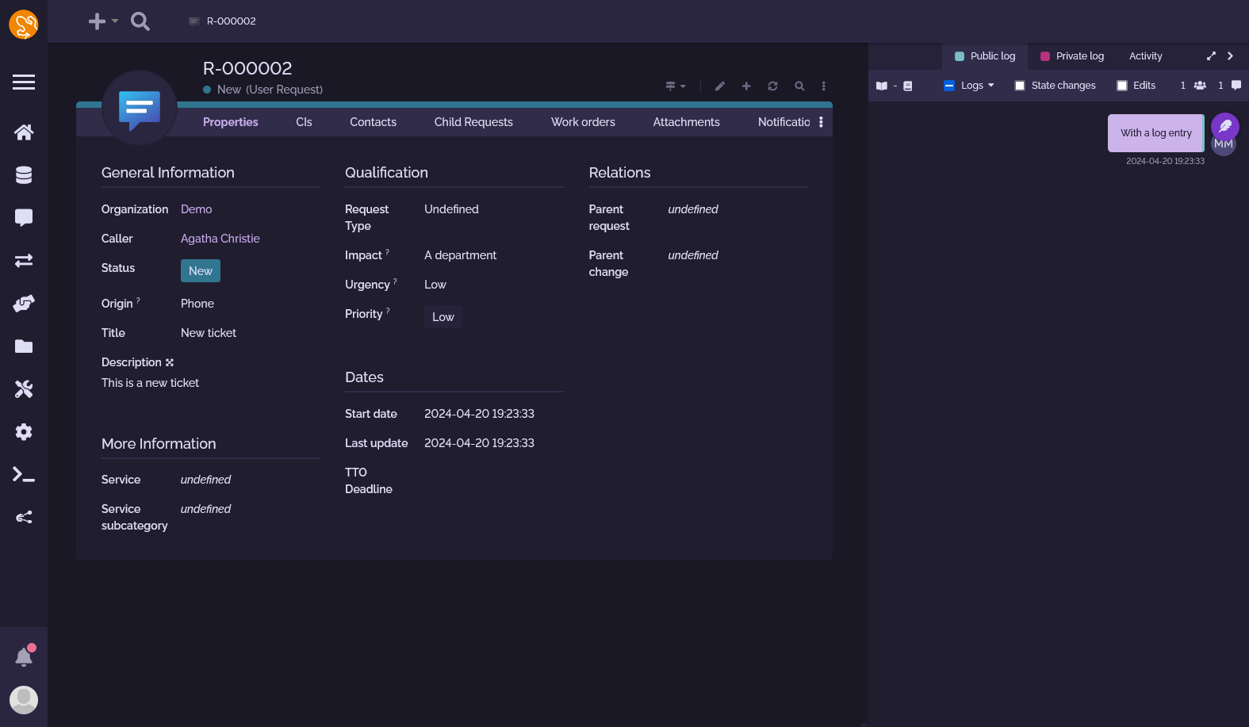Screen dimensions: 1249x727
Task: Open the Contacts tab
Action: coord(373,122)
